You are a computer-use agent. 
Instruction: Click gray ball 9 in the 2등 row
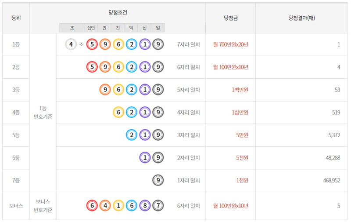click(158, 67)
